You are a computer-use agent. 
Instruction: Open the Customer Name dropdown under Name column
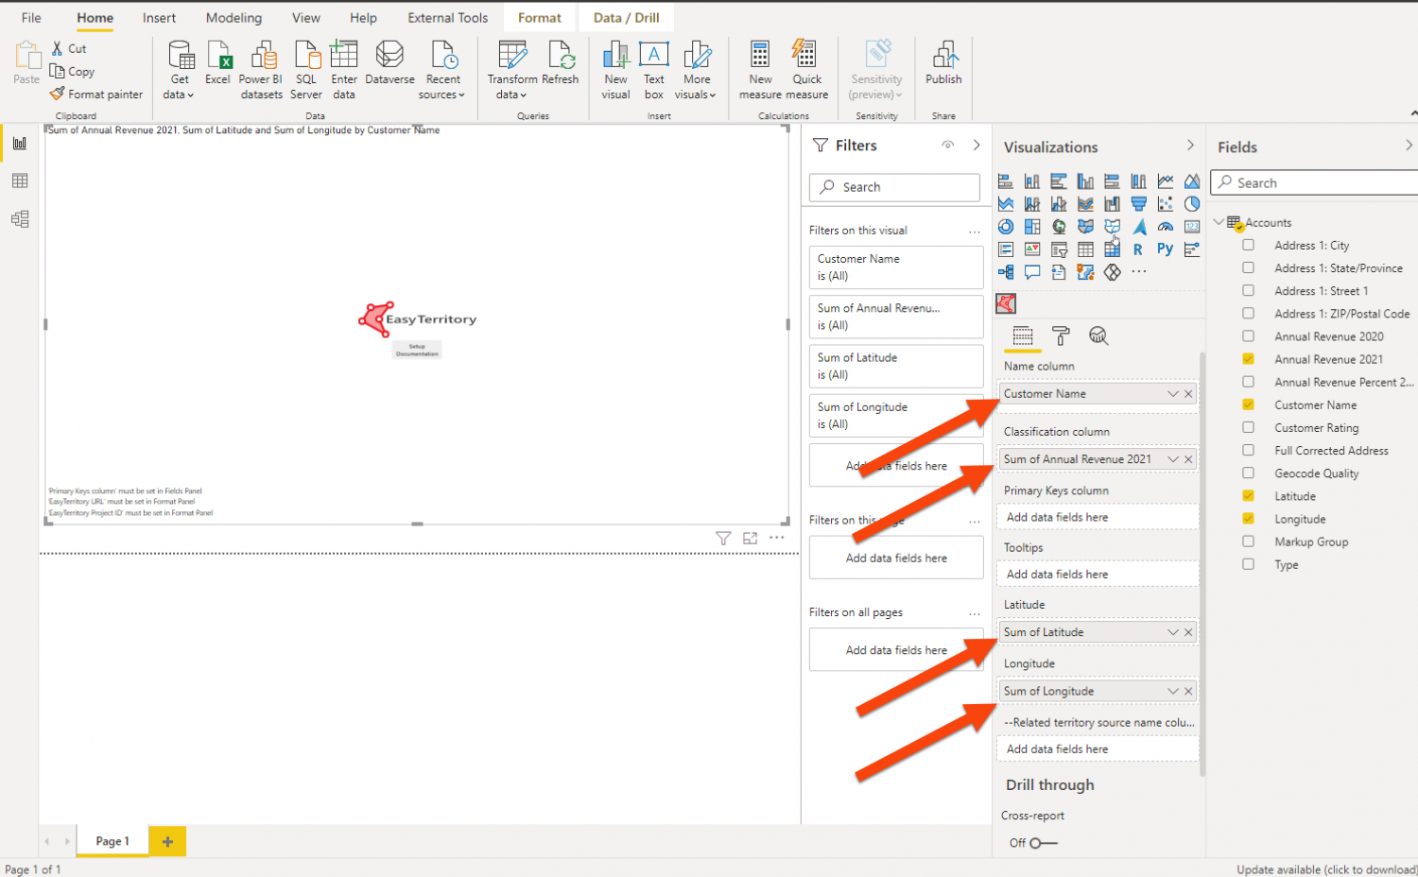tap(1175, 393)
